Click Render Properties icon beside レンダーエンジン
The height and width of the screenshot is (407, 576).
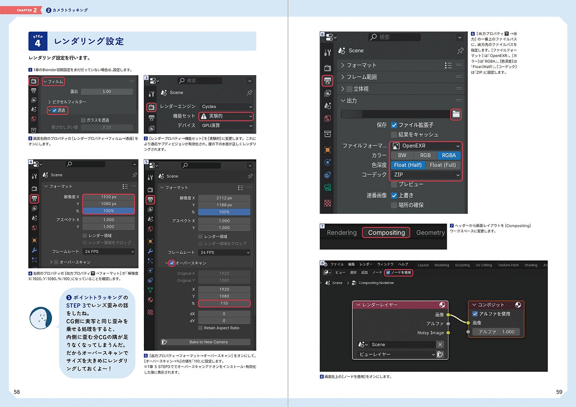(x=151, y=107)
